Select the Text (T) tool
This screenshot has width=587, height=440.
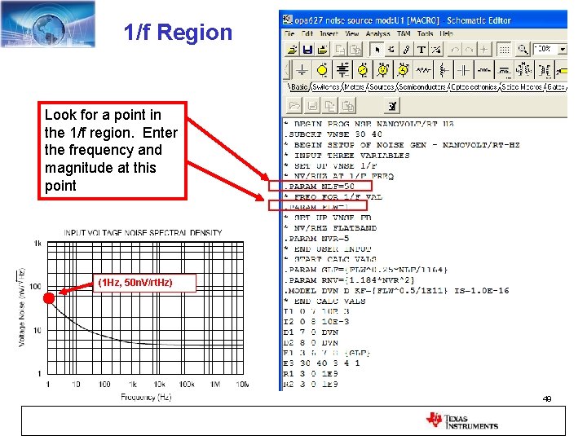point(421,49)
